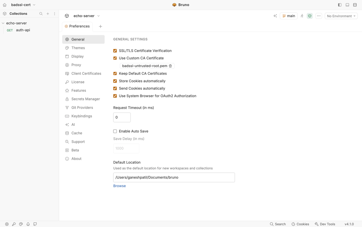362x227 pixels.
Task: Enable Auto Save checkbox
Action: (115, 131)
